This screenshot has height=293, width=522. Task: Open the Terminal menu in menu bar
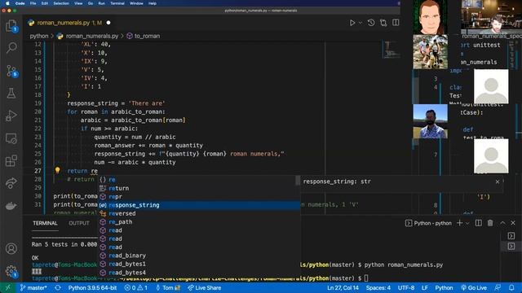(117, 3)
